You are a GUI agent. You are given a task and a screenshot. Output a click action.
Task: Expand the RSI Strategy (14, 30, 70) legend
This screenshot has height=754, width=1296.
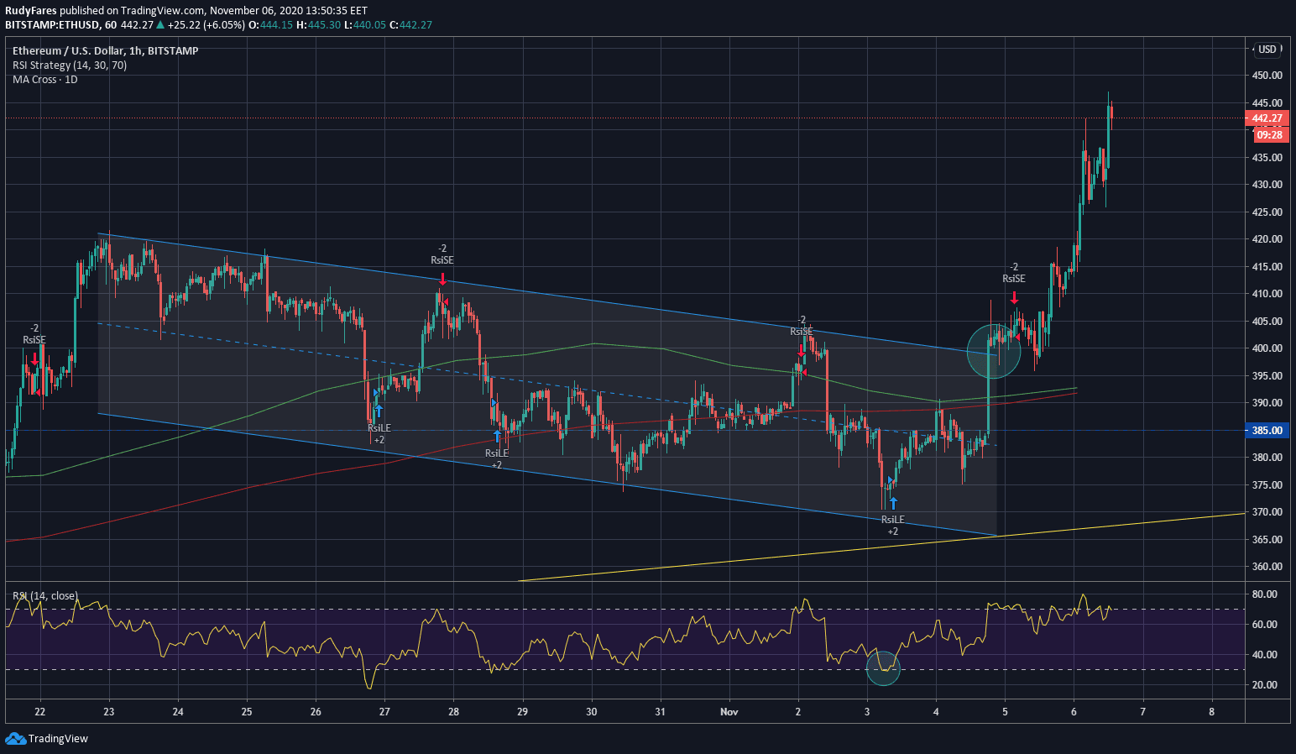coord(70,65)
